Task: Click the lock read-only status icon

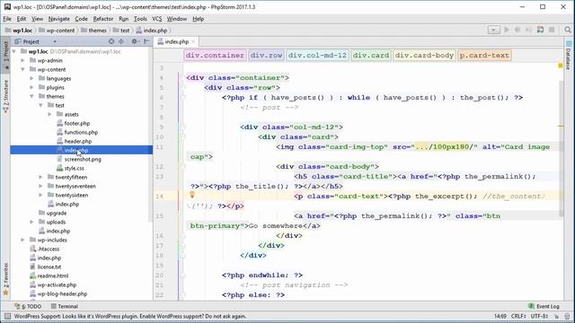Action: (x=557, y=316)
